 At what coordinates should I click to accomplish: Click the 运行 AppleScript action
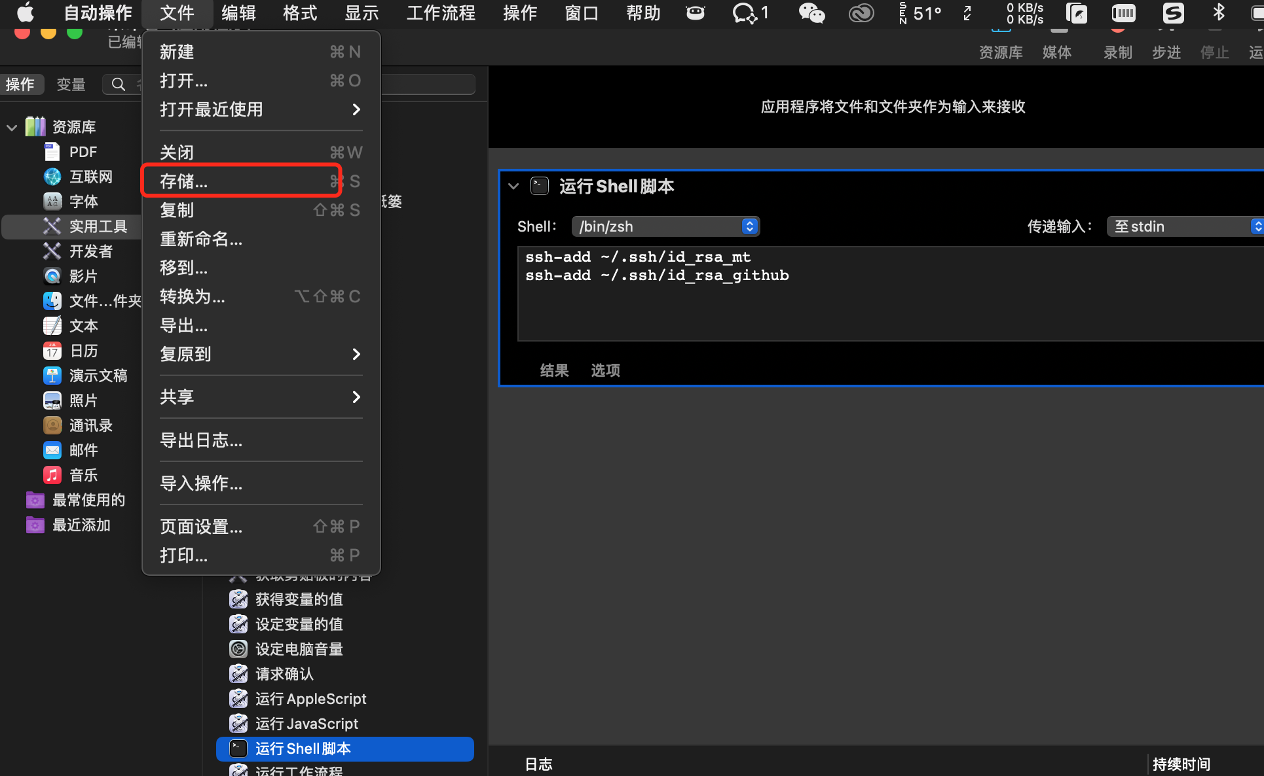pos(310,699)
